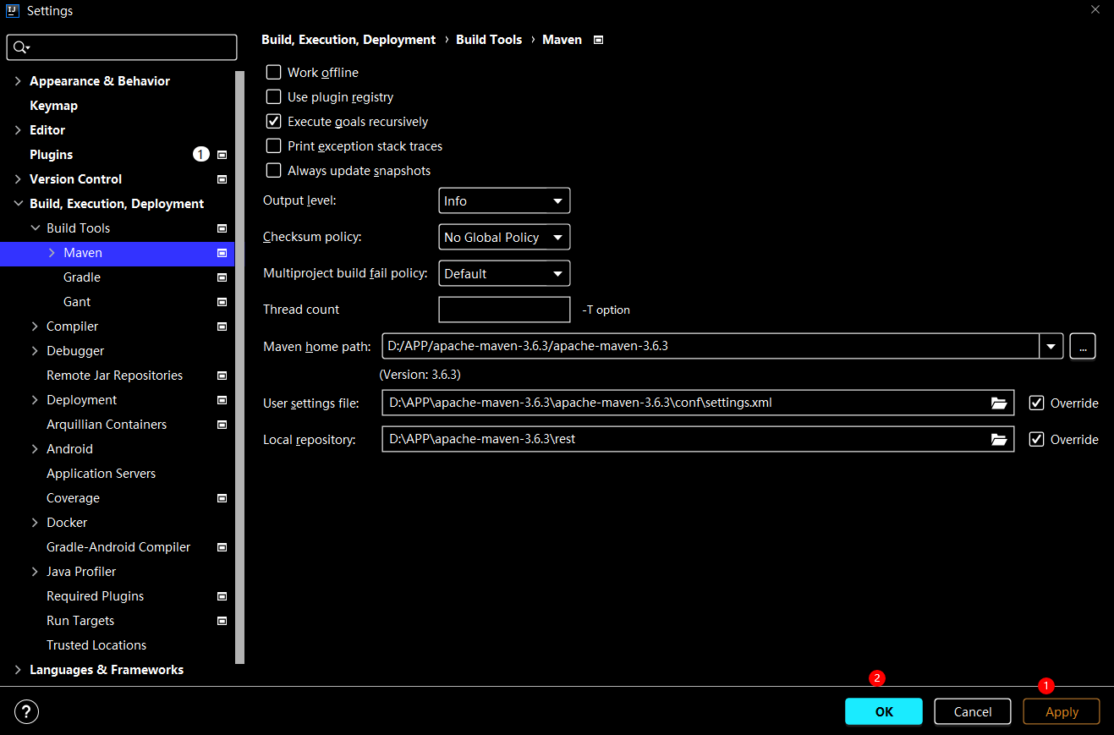Open the Output level dropdown
Image resolution: width=1114 pixels, height=735 pixels.
coord(504,201)
